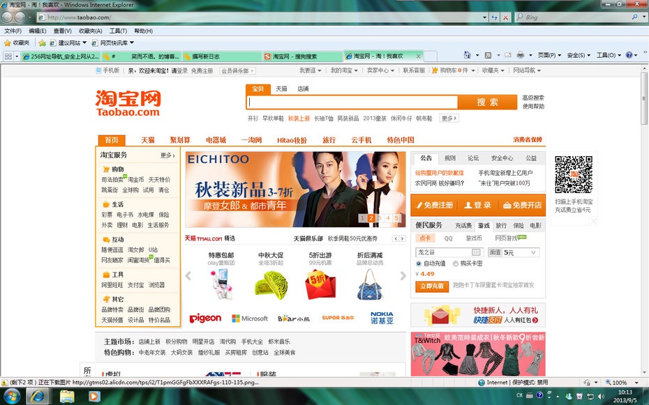Open the EICHITOO 秋装新品 banner

coord(295,190)
